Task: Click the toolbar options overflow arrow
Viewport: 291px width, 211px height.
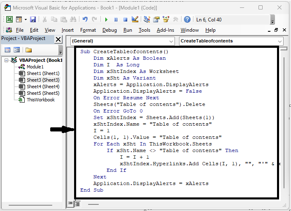Action: click(x=272, y=19)
